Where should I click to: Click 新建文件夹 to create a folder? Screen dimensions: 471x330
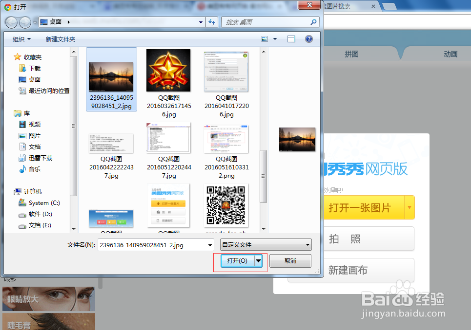point(60,38)
